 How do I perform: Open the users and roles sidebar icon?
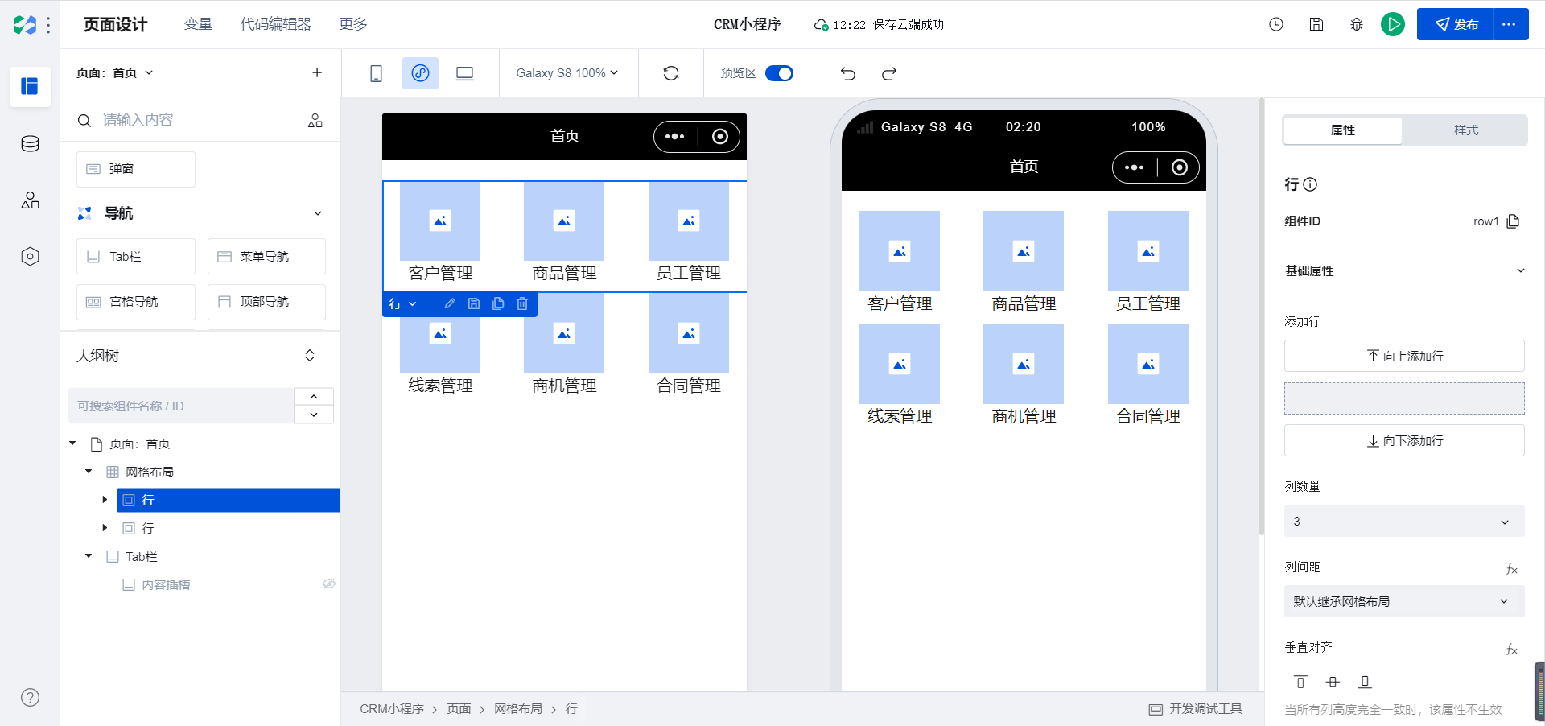[30, 200]
